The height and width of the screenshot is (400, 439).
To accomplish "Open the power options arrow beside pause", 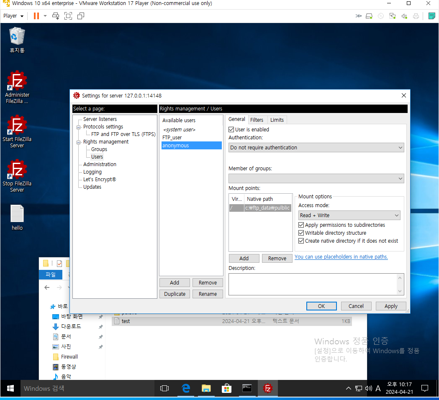I will point(45,16).
